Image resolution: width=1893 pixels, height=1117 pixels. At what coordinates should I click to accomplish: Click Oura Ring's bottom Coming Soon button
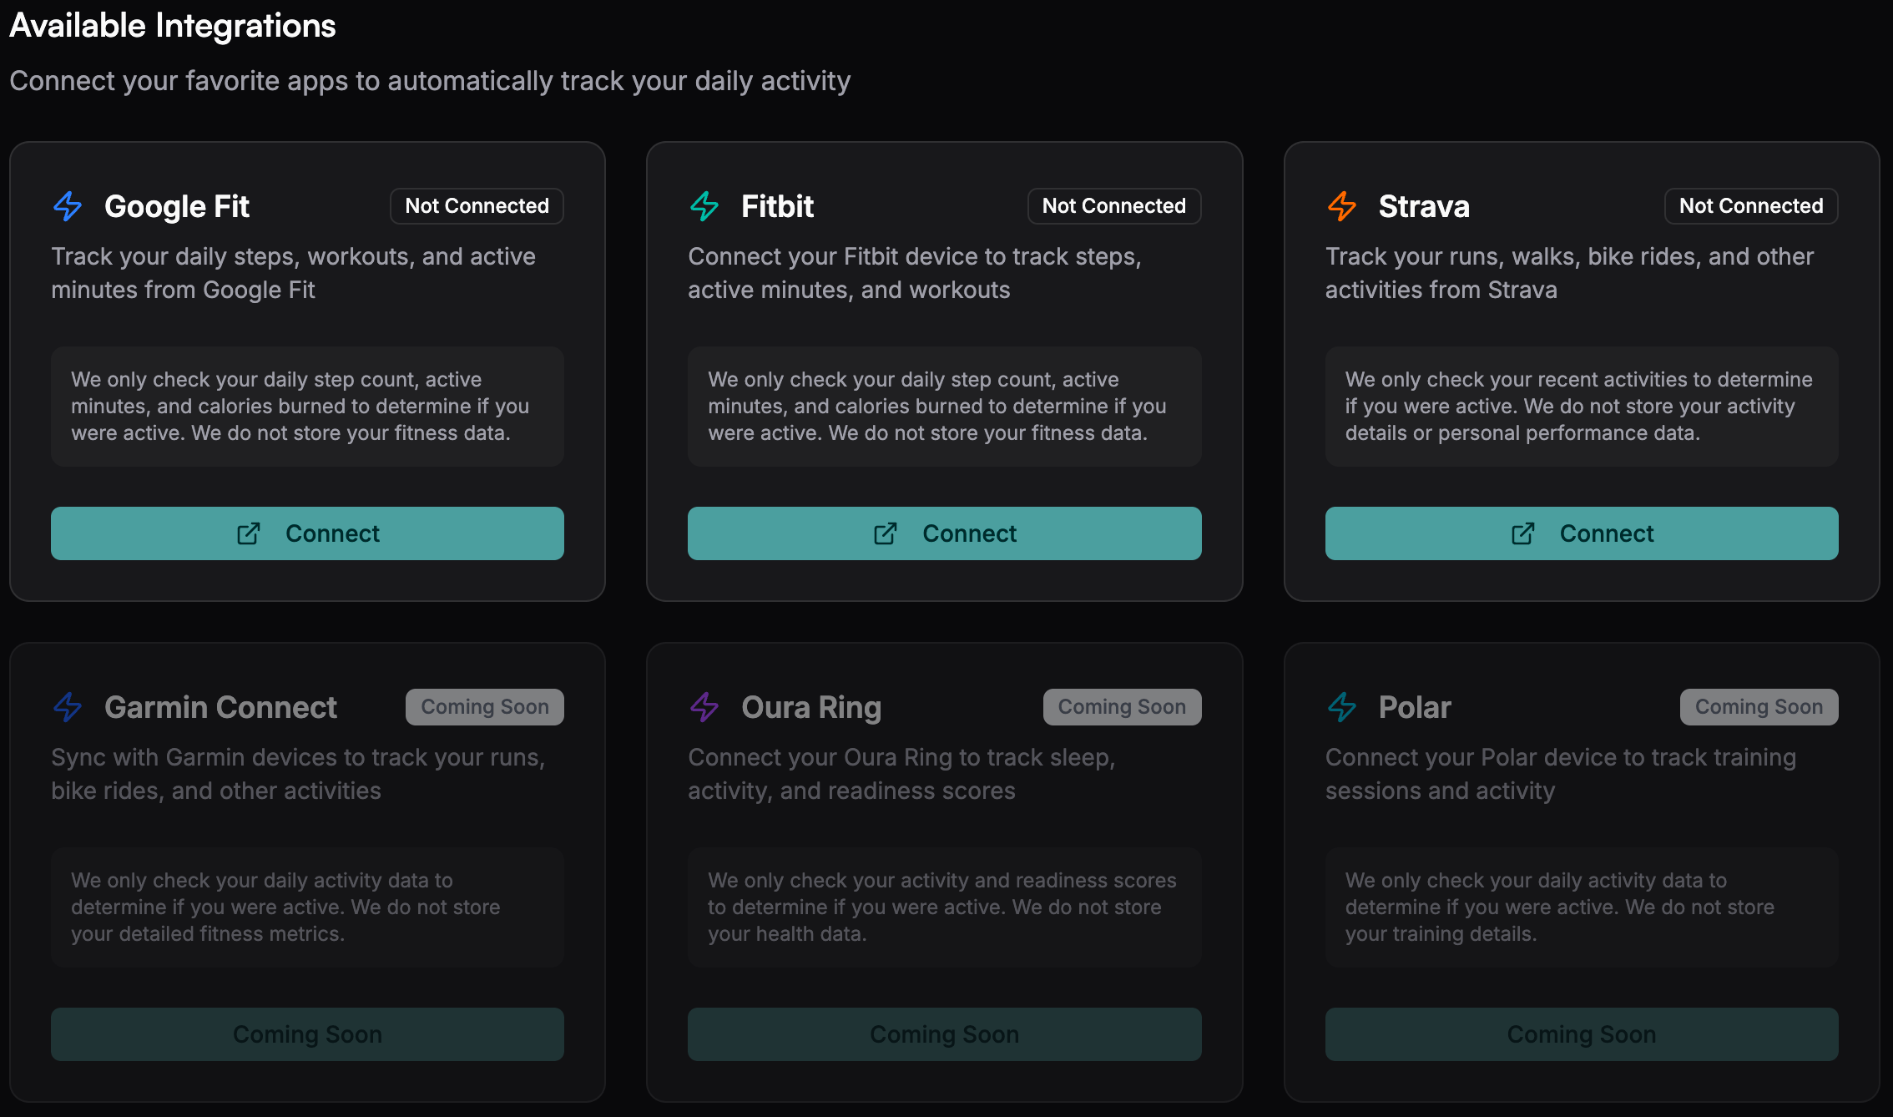(945, 1034)
